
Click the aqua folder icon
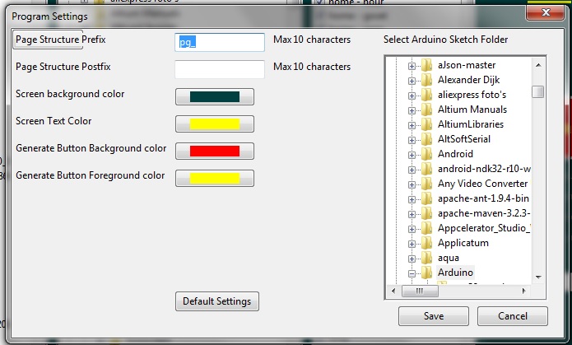click(426, 258)
